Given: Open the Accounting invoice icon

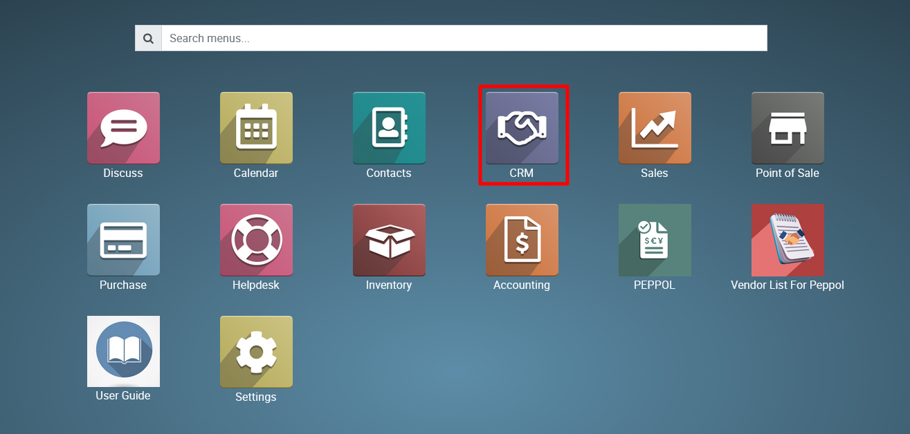Looking at the screenshot, I should pyautogui.click(x=522, y=240).
